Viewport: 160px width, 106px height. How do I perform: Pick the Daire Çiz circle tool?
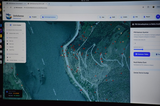click(15, 44)
